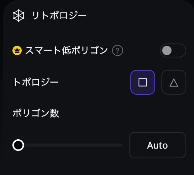Click the yellow crown premium badge

(17, 50)
